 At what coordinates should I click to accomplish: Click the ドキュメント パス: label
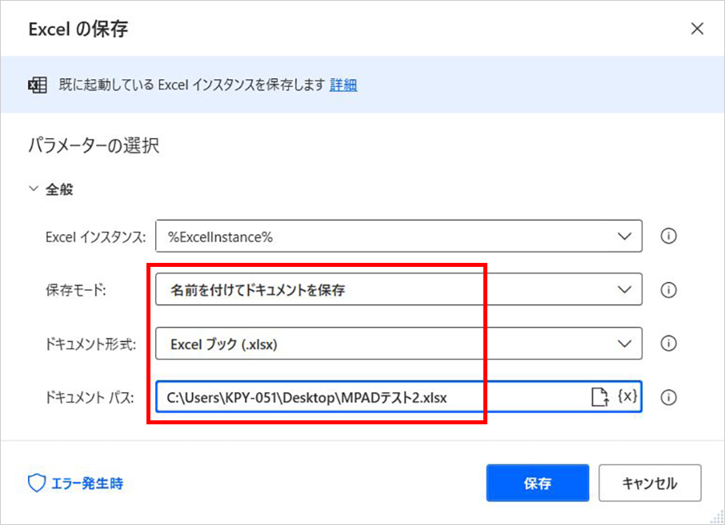(x=90, y=398)
